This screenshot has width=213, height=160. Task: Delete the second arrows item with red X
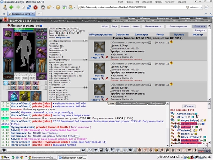pyautogui.click(x=107, y=78)
